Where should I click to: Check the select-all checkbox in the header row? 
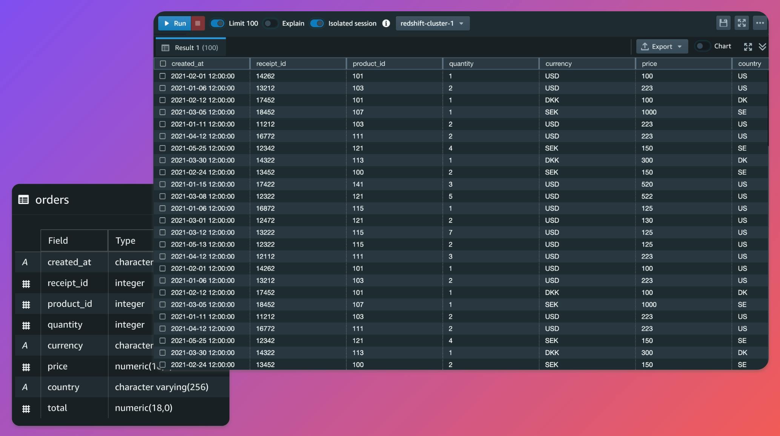pyautogui.click(x=163, y=64)
